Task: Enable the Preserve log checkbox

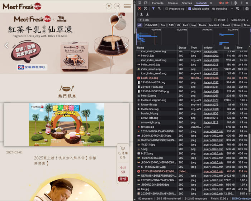Action: click(x=167, y=9)
